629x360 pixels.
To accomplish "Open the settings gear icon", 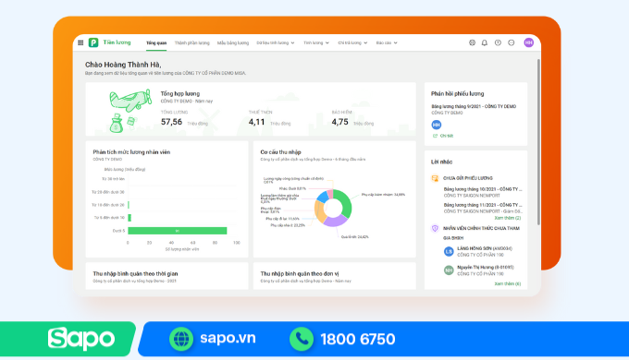I will (472, 42).
